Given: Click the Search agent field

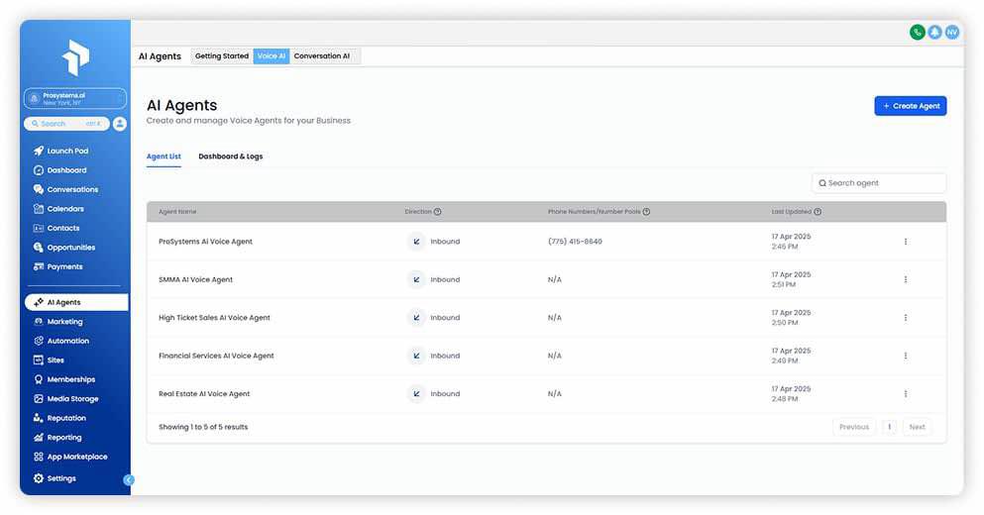Looking at the screenshot, I should [879, 183].
